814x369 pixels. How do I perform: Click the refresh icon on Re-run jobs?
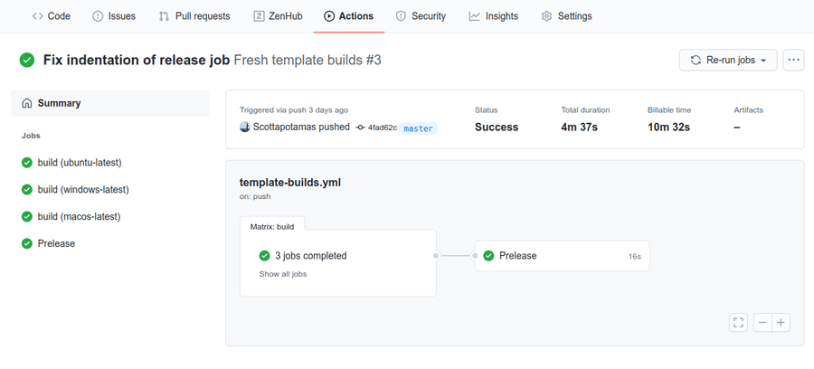[696, 61]
